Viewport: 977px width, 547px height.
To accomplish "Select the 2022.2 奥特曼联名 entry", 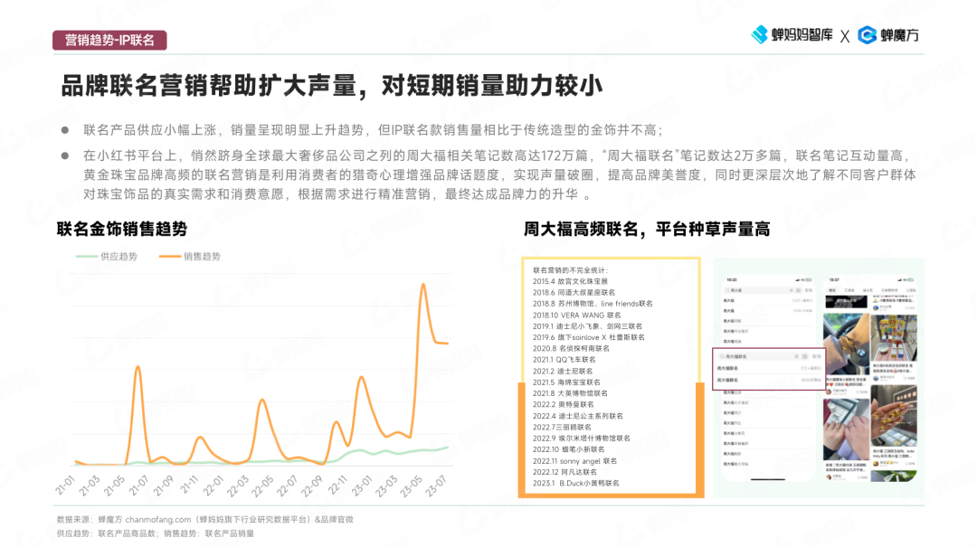I will pos(564,404).
